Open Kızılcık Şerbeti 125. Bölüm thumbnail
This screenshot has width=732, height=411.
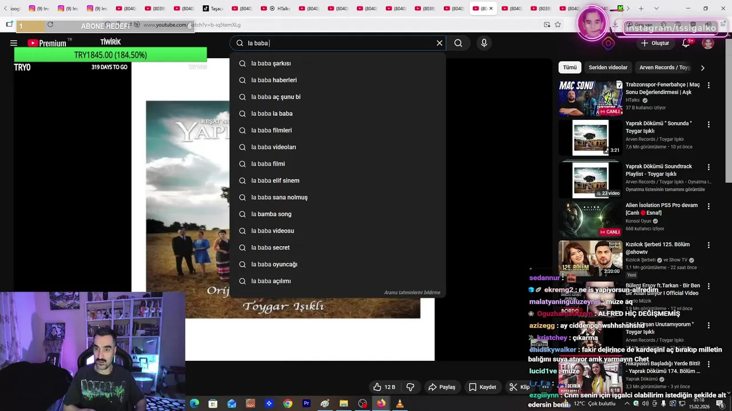pyautogui.click(x=590, y=258)
